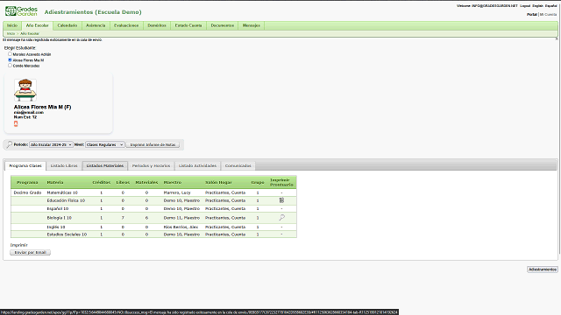Click the Enviar por Email button
Screen dimensions: 561x315
30,252
